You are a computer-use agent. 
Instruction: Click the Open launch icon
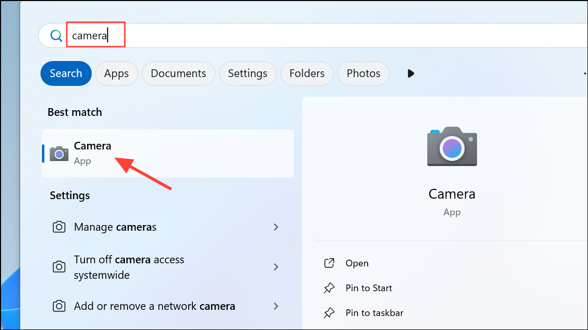tap(329, 263)
